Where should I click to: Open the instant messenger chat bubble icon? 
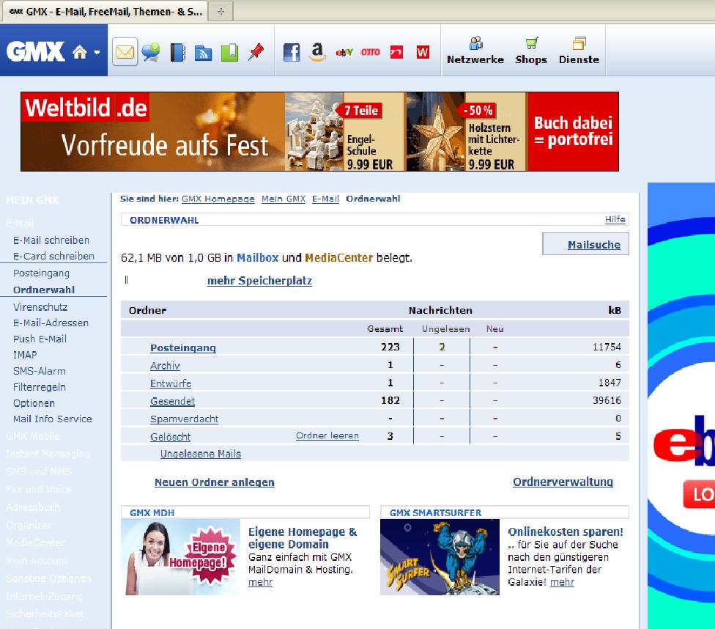(150, 52)
